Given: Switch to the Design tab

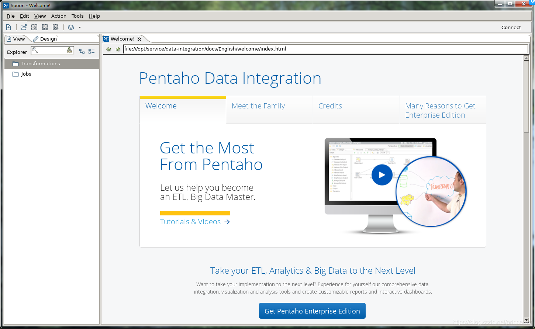Looking at the screenshot, I should pyautogui.click(x=45, y=39).
